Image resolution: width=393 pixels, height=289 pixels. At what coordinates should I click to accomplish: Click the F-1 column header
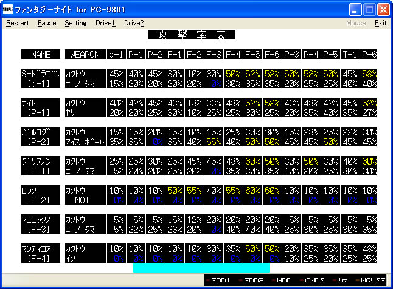click(x=175, y=54)
